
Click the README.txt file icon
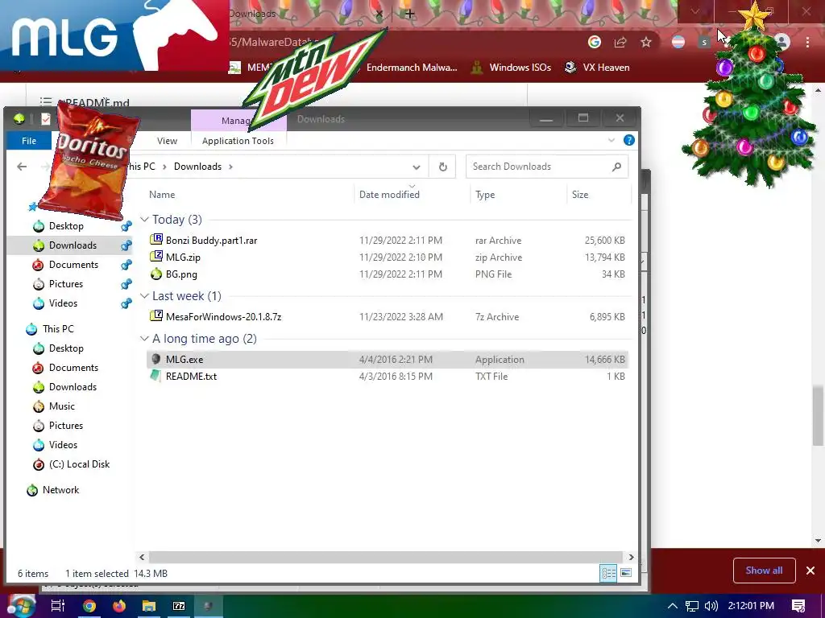155,376
